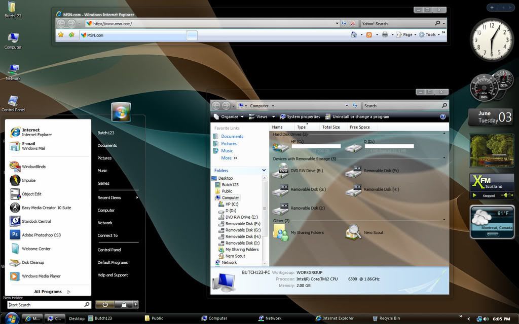Open Default Programs from Start menu
519x324 pixels.
113,263
